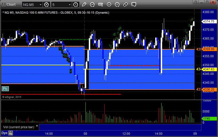Click the solid red support line
Image resolution: width=218 pixels, height=137 pixels.
[x=61, y=94]
